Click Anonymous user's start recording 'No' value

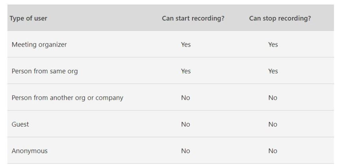pyautogui.click(x=185, y=151)
